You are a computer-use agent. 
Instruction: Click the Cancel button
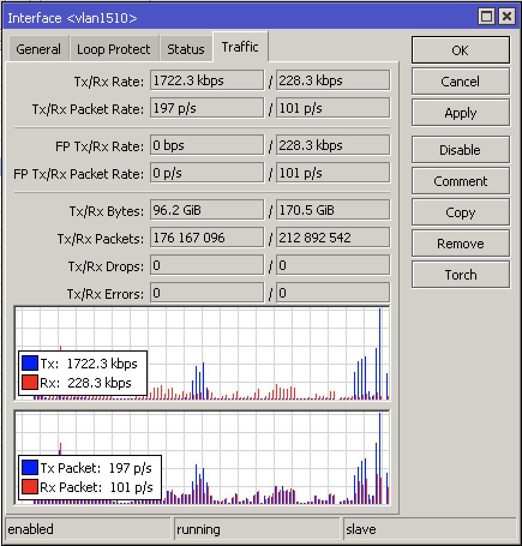[461, 82]
